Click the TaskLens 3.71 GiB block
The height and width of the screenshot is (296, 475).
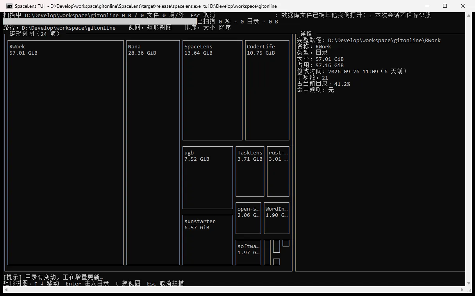pos(250,171)
